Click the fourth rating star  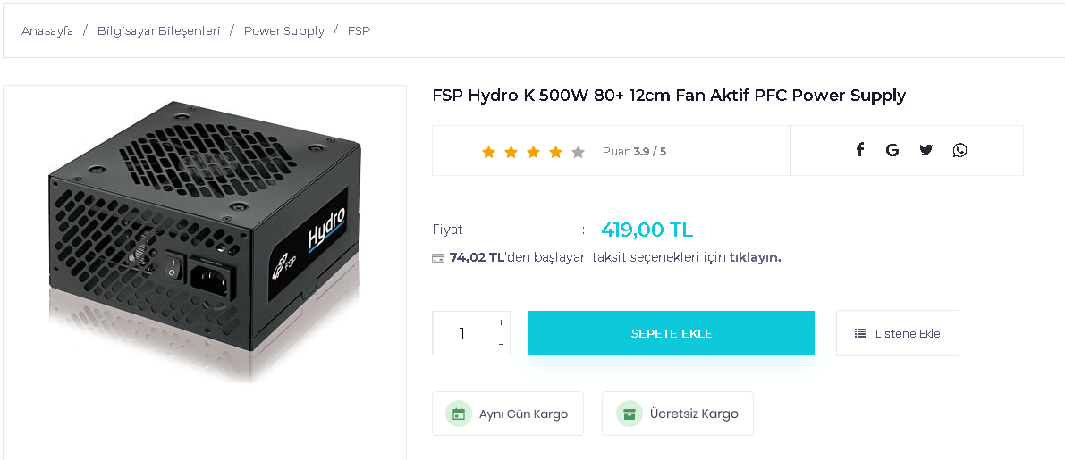click(x=555, y=152)
